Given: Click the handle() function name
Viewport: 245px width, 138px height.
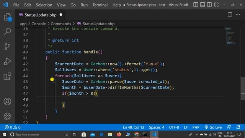Looking at the screenshot, I should click(91, 52).
